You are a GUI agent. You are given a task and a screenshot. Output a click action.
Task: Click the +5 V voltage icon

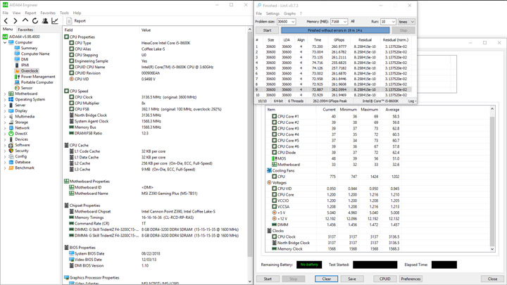pyautogui.click(x=274, y=213)
